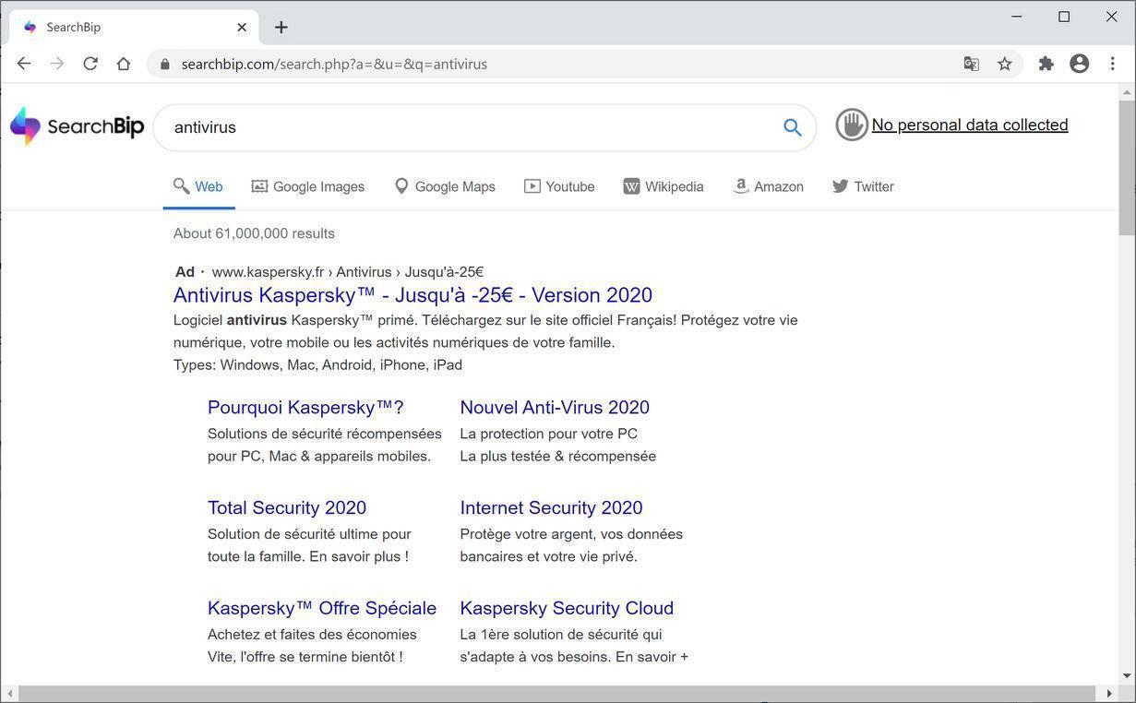Switch to the Wikipedia tab

(x=664, y=186)
